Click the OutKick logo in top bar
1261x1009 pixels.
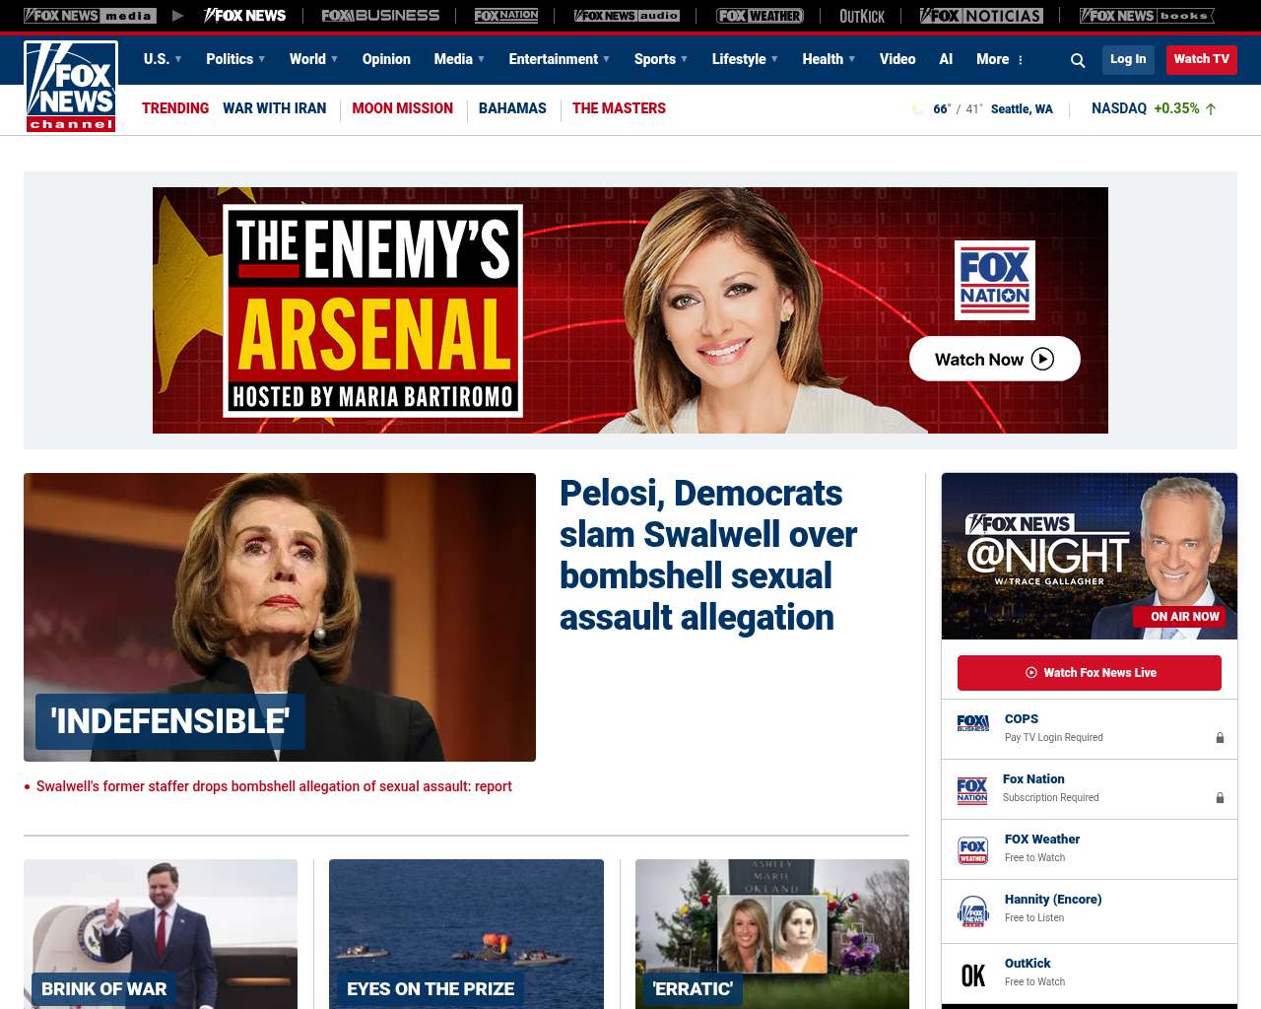click(x=862, y=16)
